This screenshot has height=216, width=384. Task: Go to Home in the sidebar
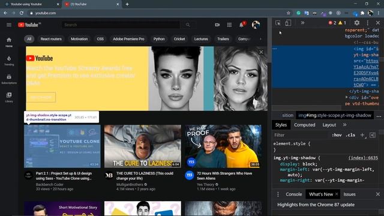click(x=9, y=42)
